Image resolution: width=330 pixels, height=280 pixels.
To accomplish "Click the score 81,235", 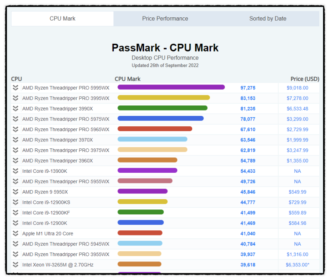I will [248, 109].
